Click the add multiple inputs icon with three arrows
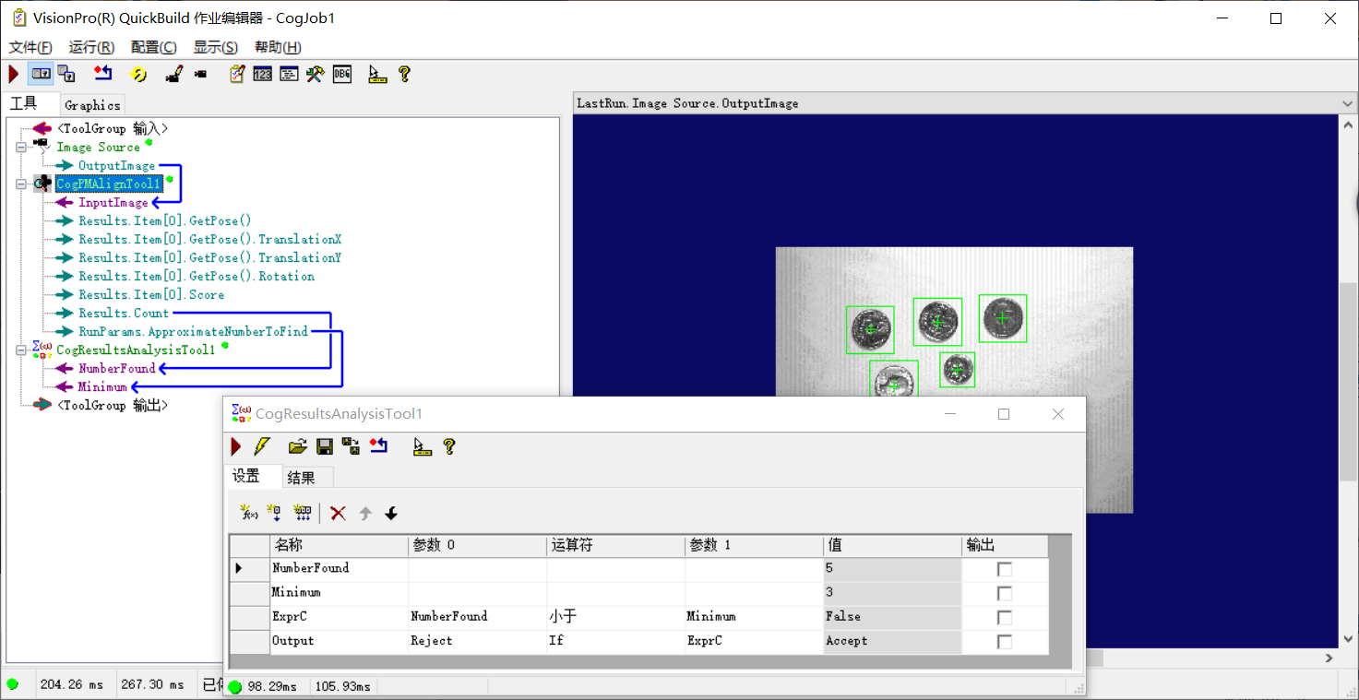The height and width of the screenshot is (700, 1359). (302, 513)
